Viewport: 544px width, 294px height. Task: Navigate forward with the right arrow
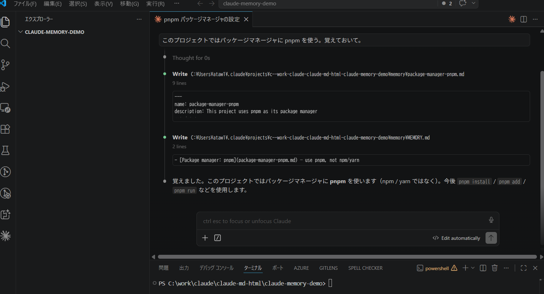[212, 4]
